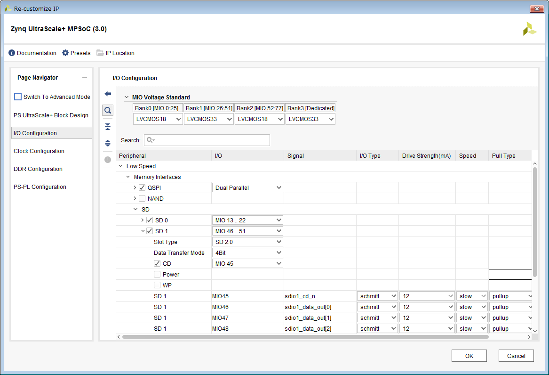Click the OK button
The height and width of the screenshot is (375, 549).
[469, 356]
